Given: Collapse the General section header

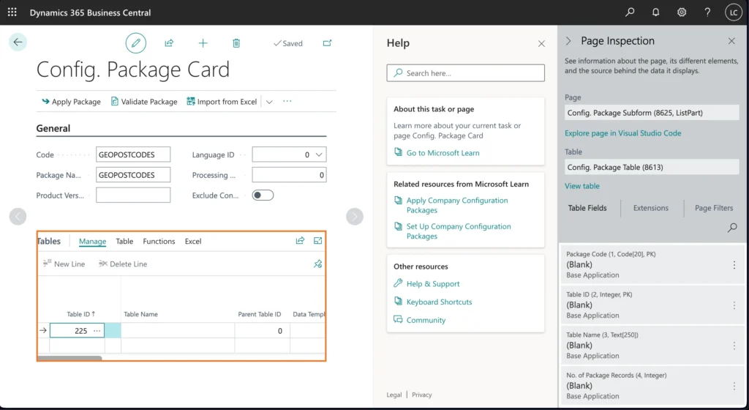Looking at the screenshot, I should (53, 128).
